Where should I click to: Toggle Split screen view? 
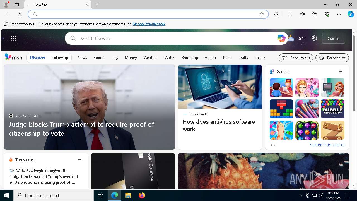pyautogui.click(x=290, y=14)
